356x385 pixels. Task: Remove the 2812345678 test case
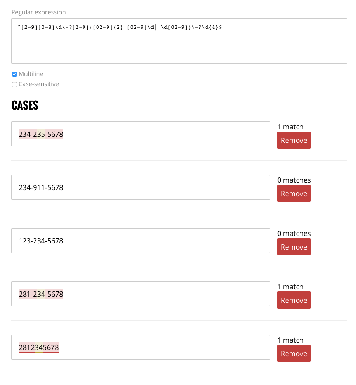point(293,354)
